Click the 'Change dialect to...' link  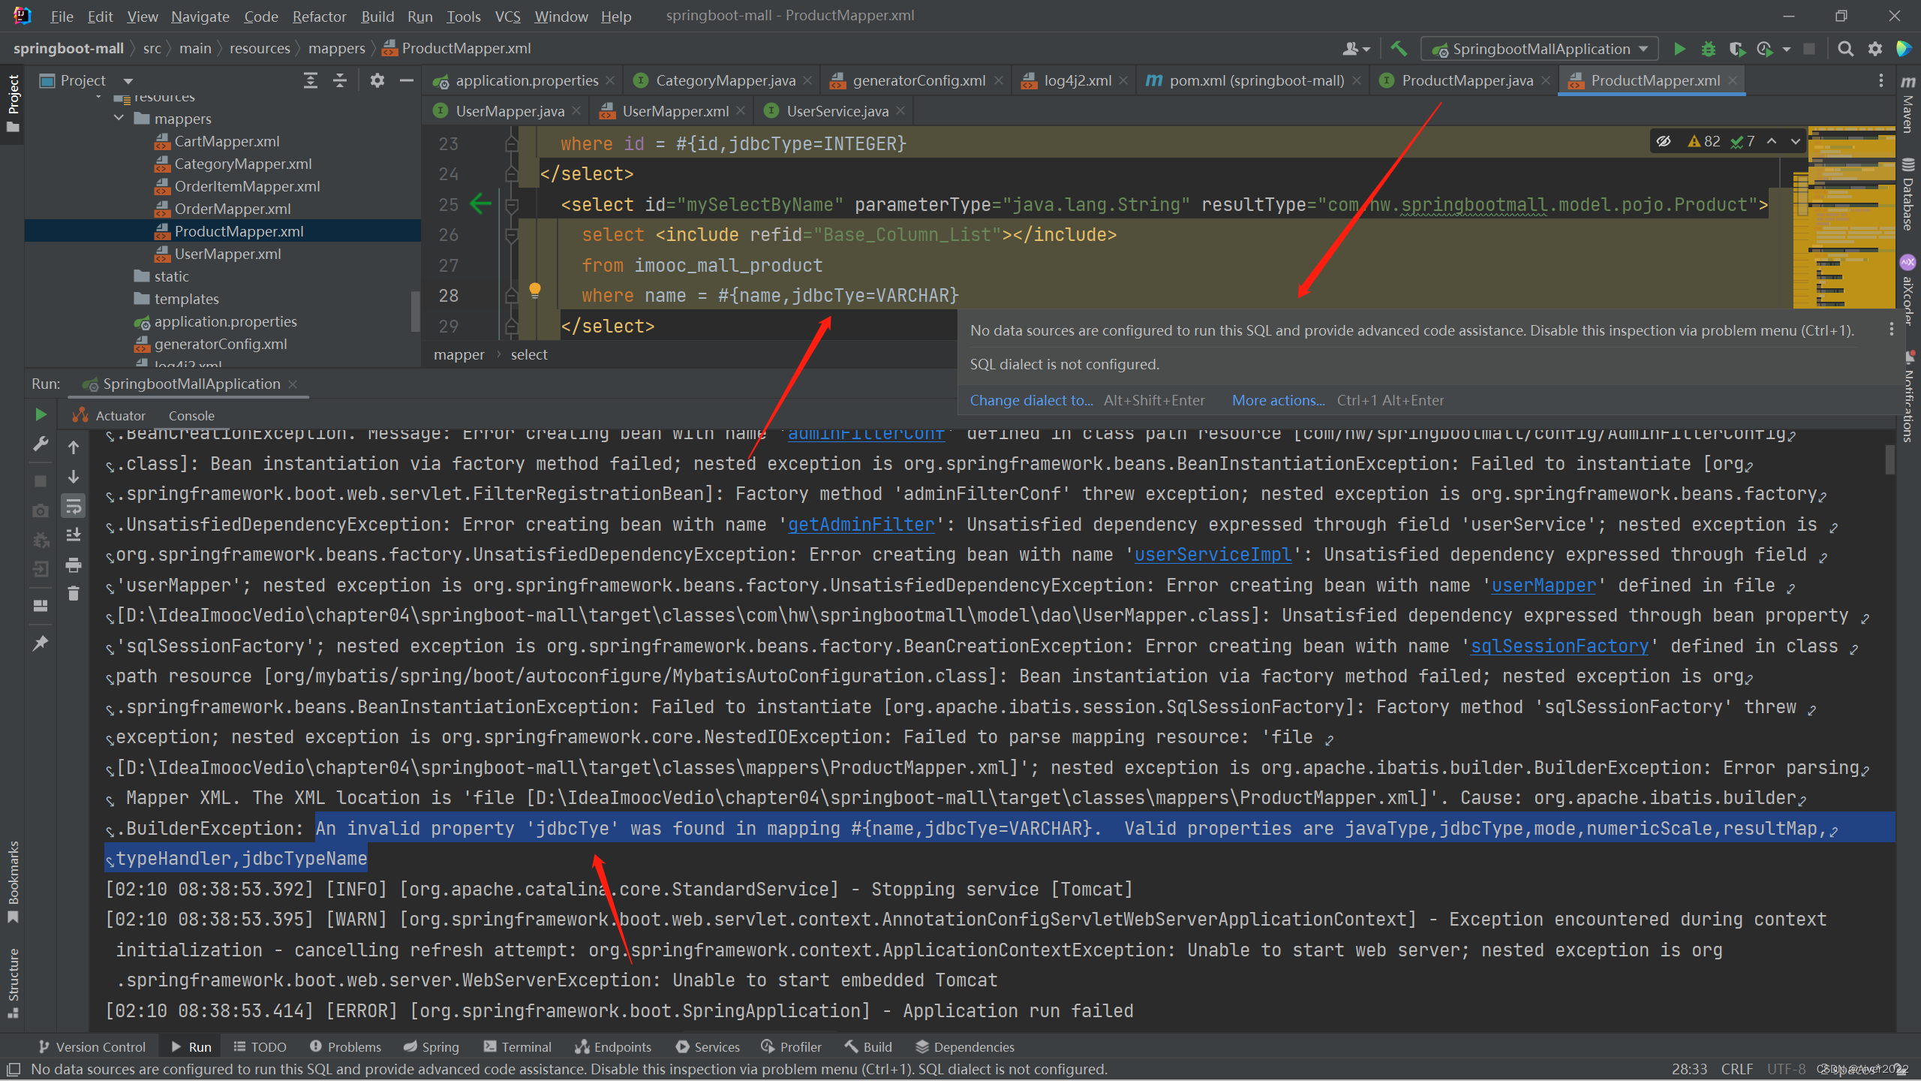[1031, 400]
